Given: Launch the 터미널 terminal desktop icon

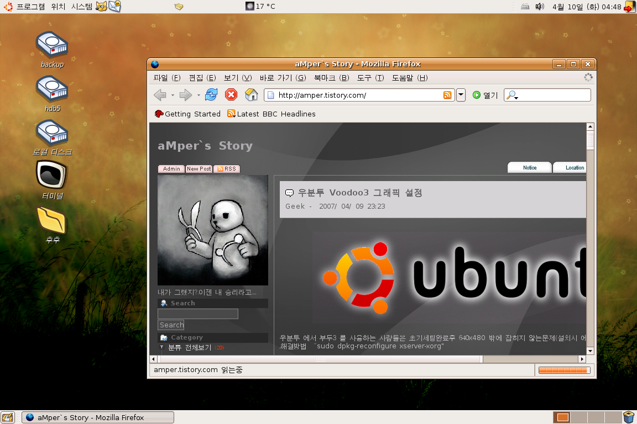Looking at the screenshot, I should click(52, 180).
